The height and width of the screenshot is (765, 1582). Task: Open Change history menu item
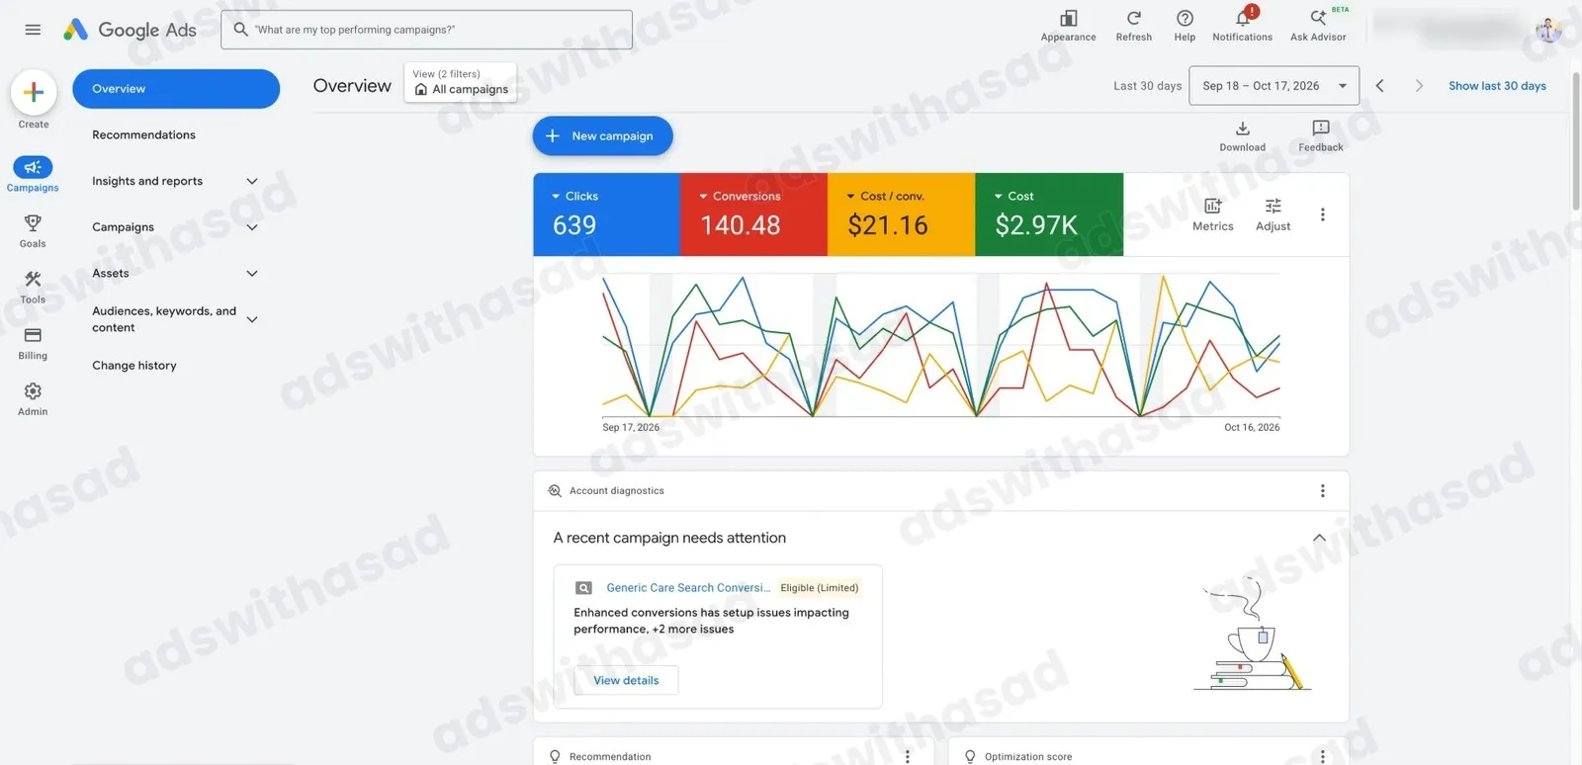pyautogui.click(x=134, y=366)
